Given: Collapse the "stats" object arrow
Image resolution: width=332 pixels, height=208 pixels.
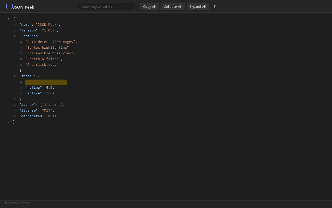Looking at the screenshot, I should [15, 76].
